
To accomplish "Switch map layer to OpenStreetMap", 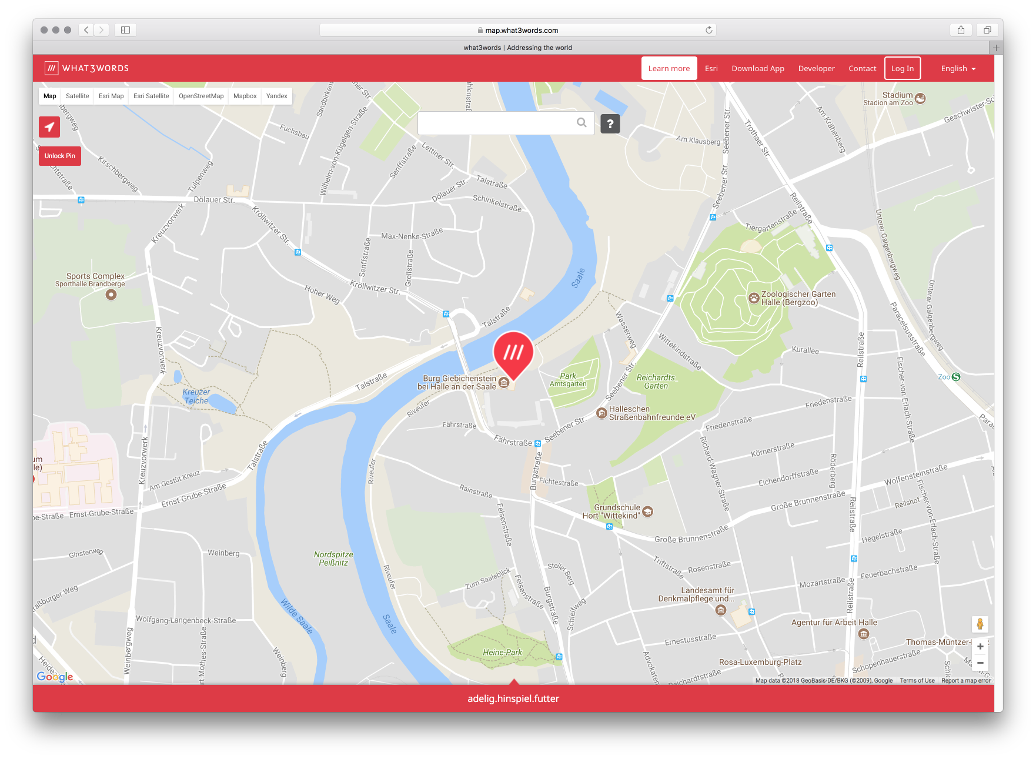I will click(201, 96).
